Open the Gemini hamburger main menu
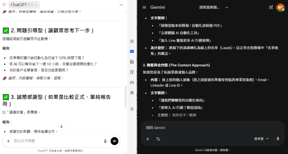Viewport: 288px width, 154px height. (144, 7)
